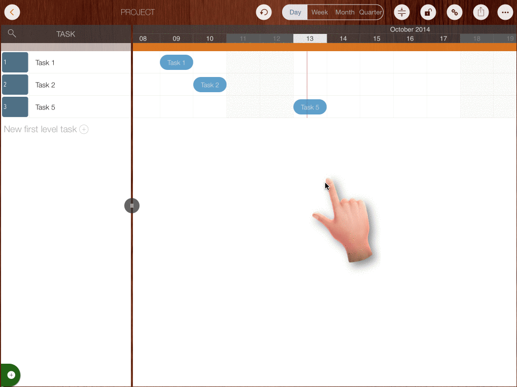Grab the panel divider handle

tap(132, 206)
